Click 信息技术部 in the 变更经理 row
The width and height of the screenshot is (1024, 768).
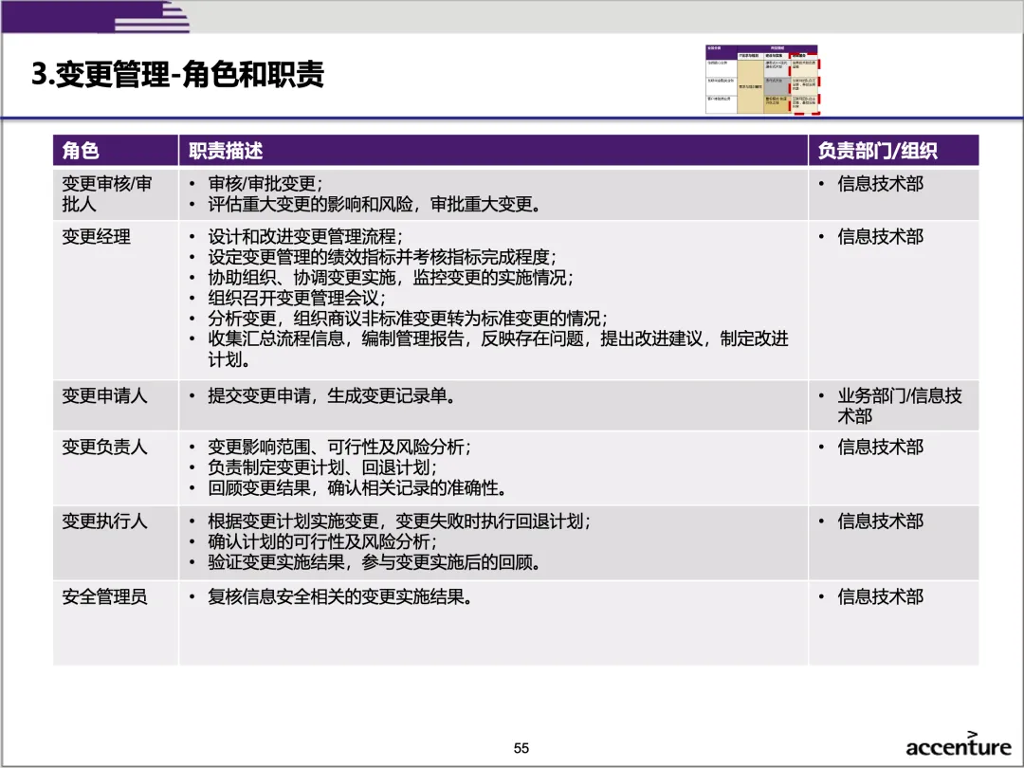(880, 236)
